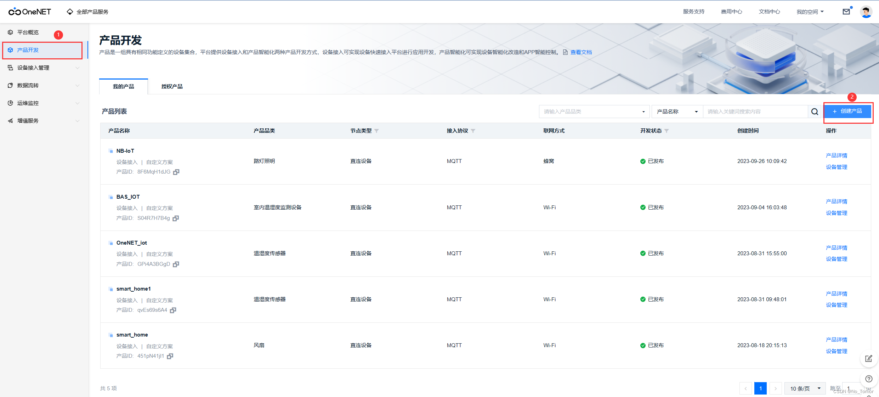Image resolution: width=879 pixels, height=397 pixels.
Task: Open filter for 开发状态 column
Action: pos(667,131)
